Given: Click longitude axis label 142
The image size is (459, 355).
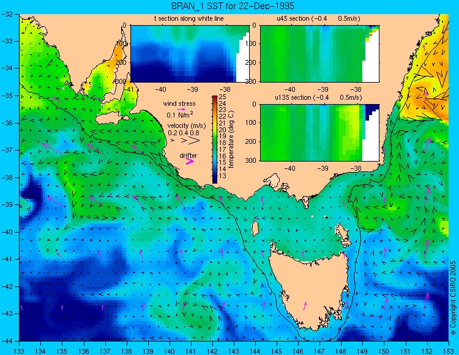Looking at the screenshot, I should (212, 351).
